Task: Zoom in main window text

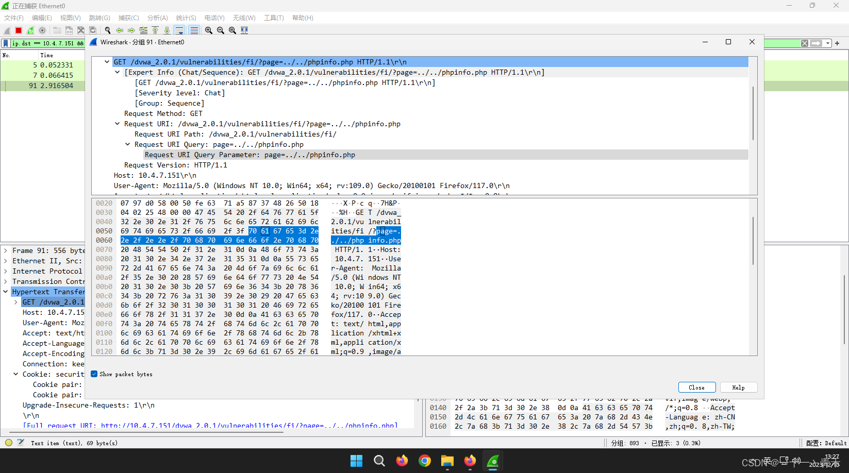Action: coord(208,30)
